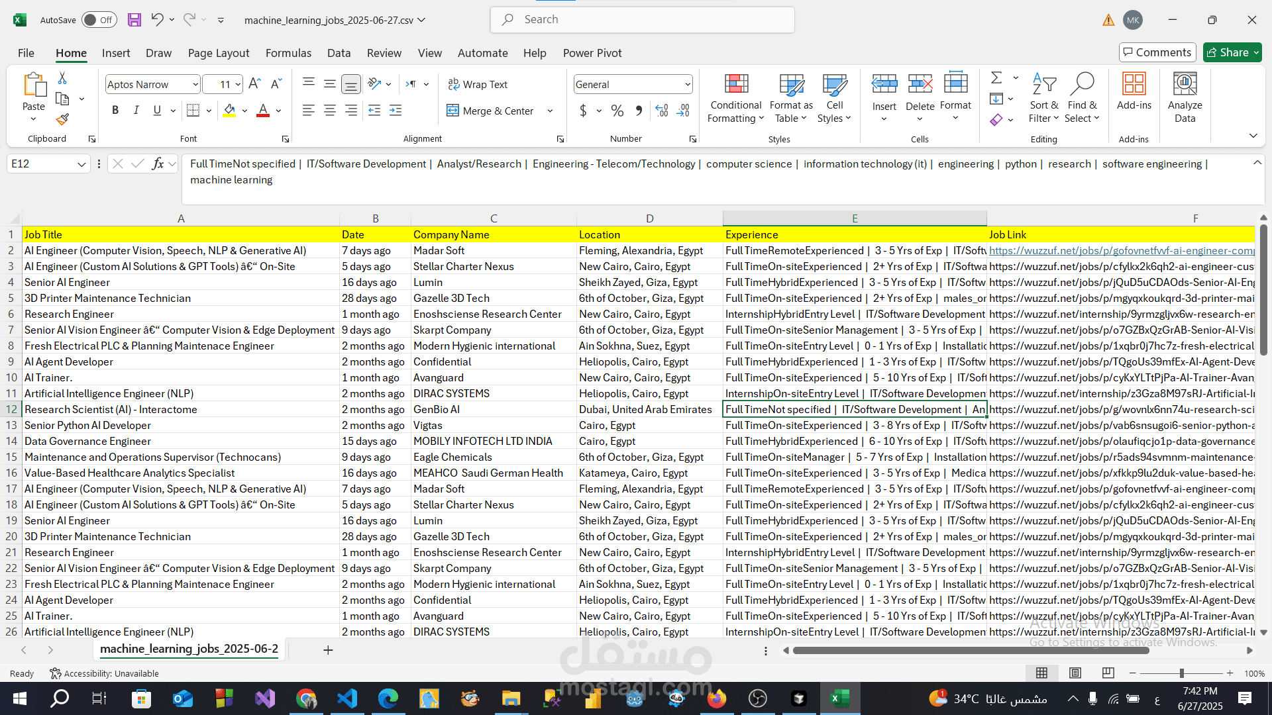
Task: Click the AutoSum sigma icon
Action: (996, 78)
